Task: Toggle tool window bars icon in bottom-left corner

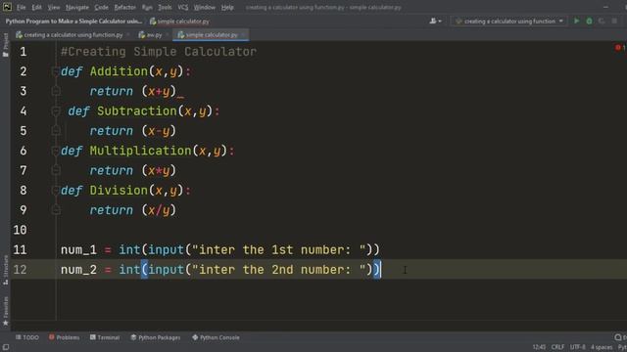Action: click(6, 347)
